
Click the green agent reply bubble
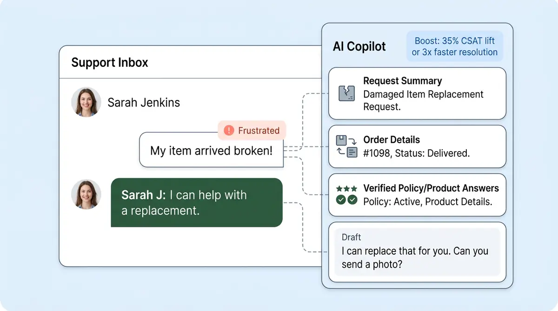point(197,203)
